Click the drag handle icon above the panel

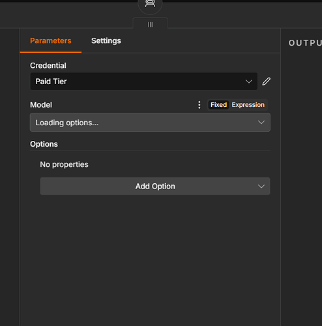[150, 24]
